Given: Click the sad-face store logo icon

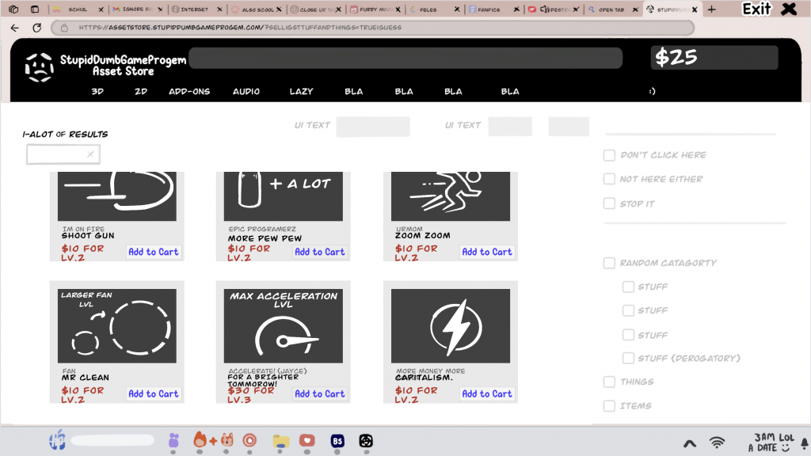Looking at the screenshot, I should pos(39,66).
